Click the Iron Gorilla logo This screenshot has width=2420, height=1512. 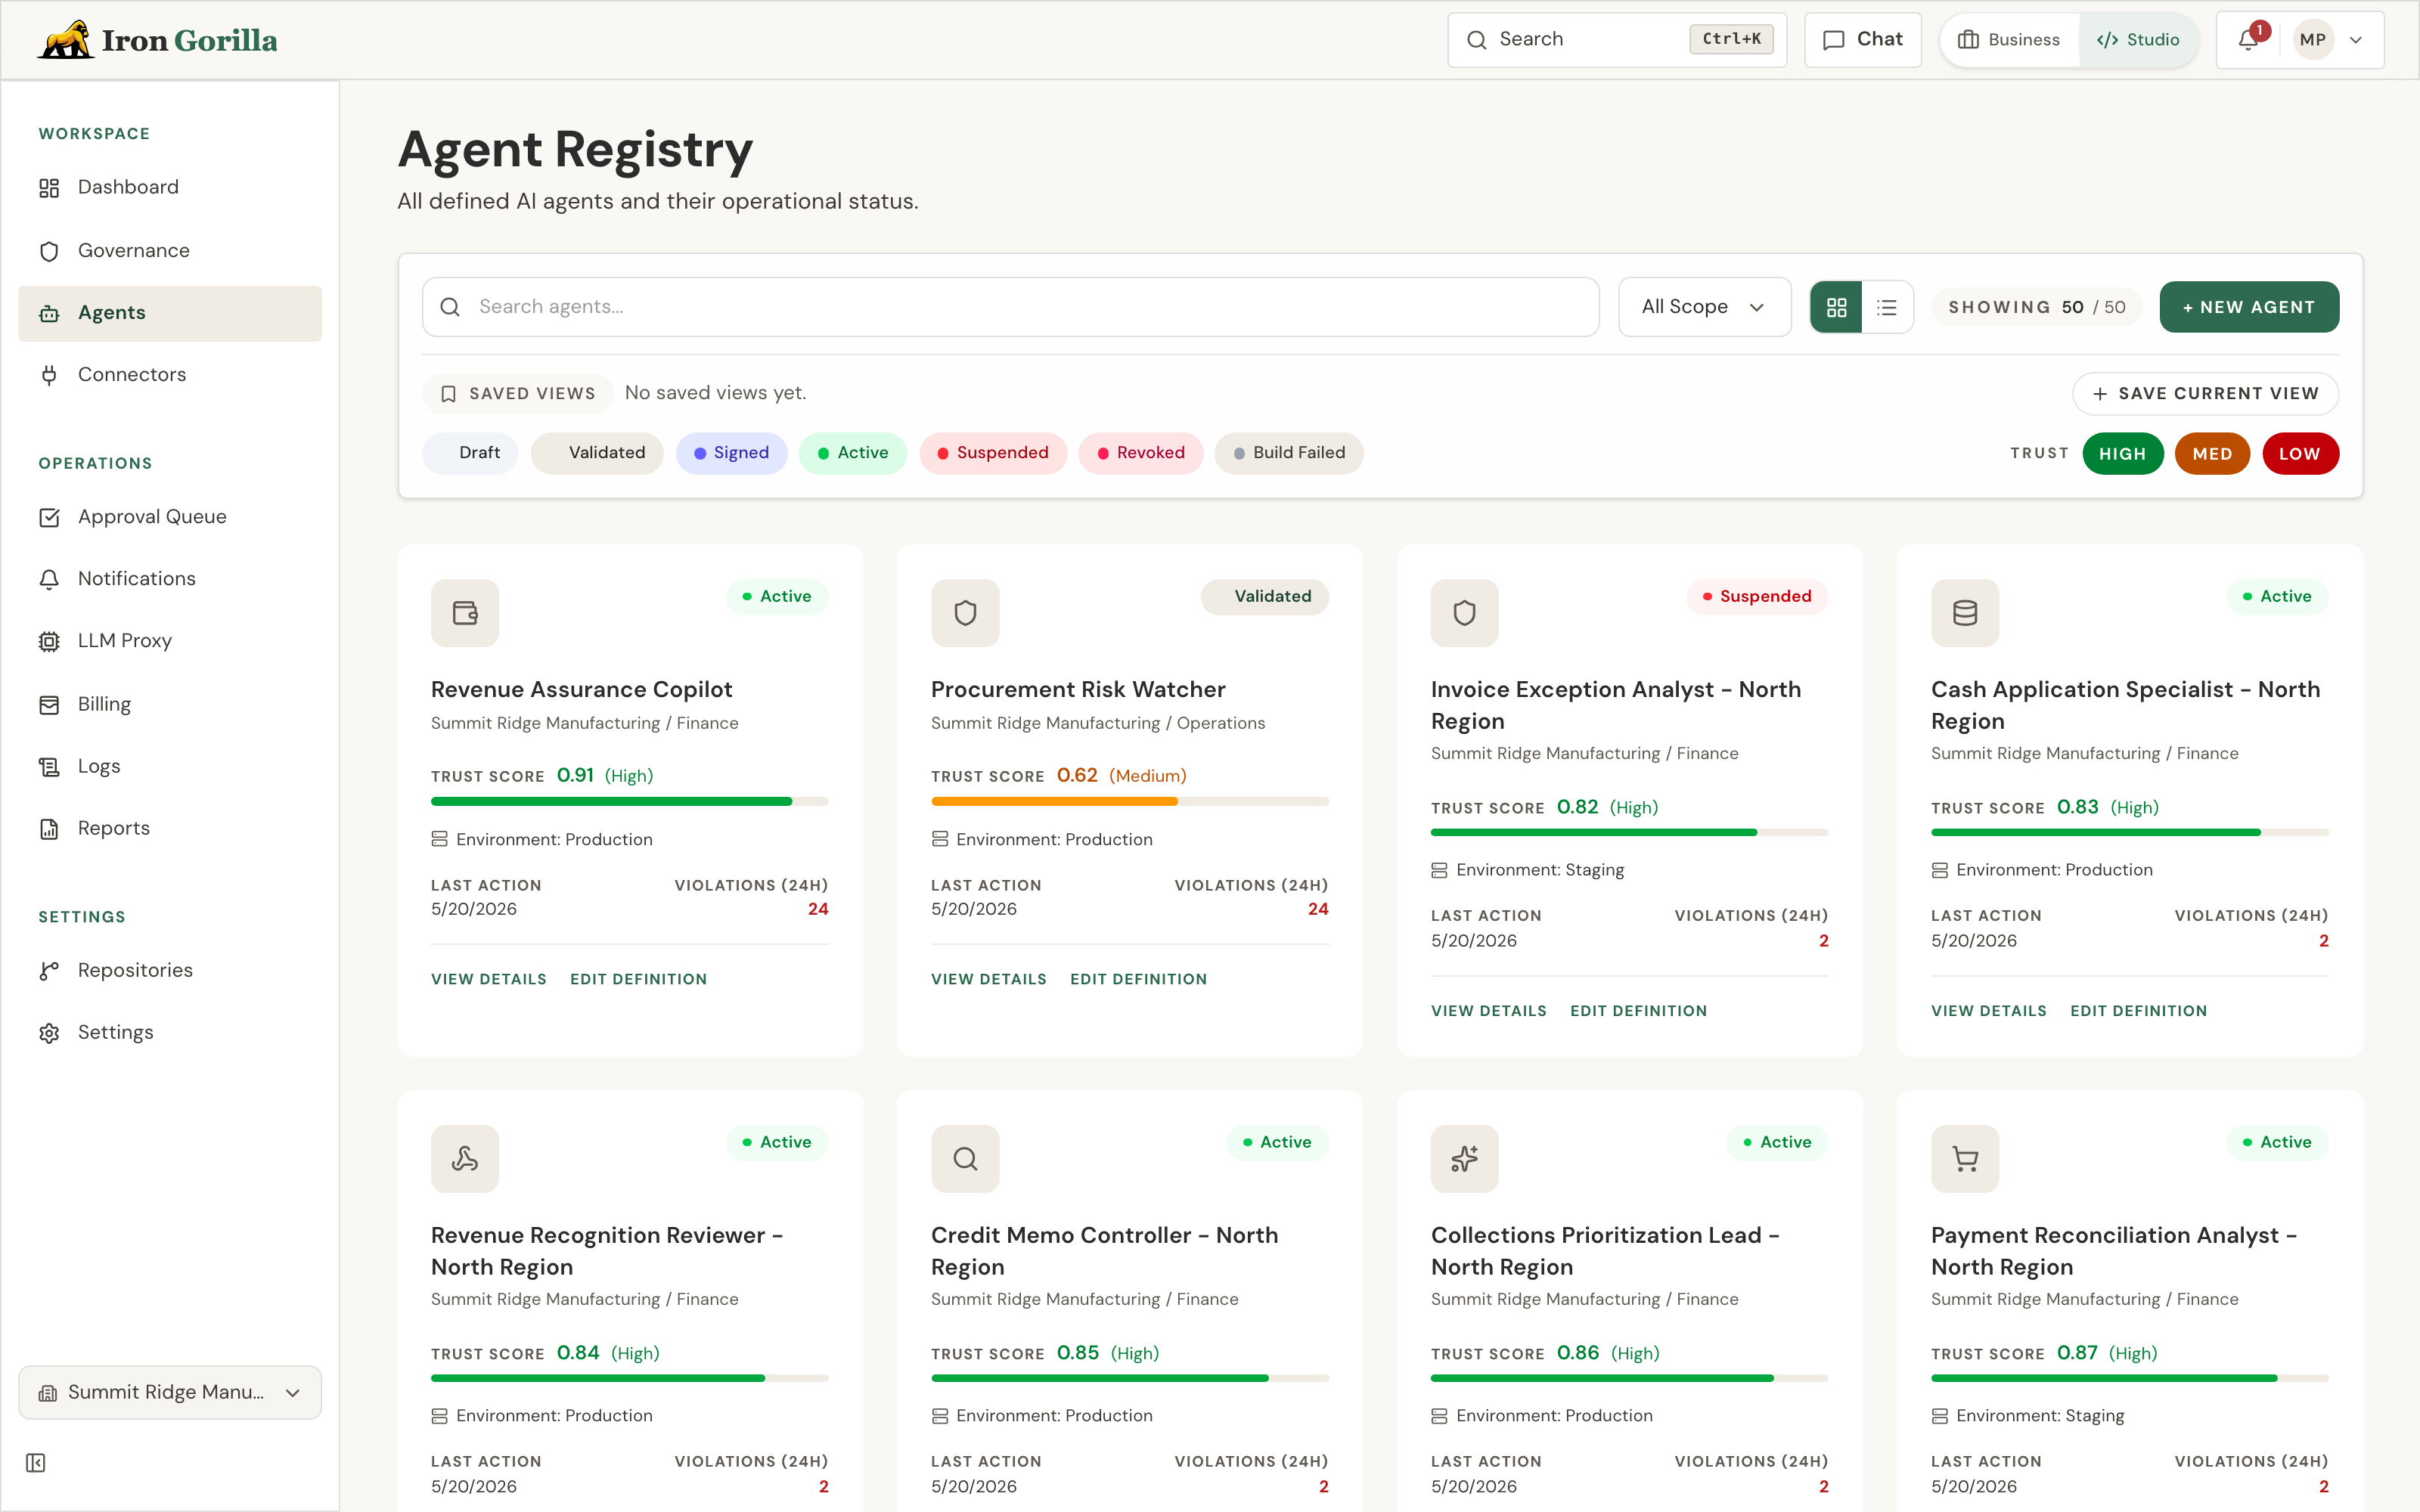(x=158, y=40)
